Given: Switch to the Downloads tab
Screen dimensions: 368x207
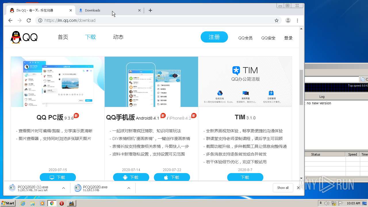Looking at the screenshot, I should 109,10.
